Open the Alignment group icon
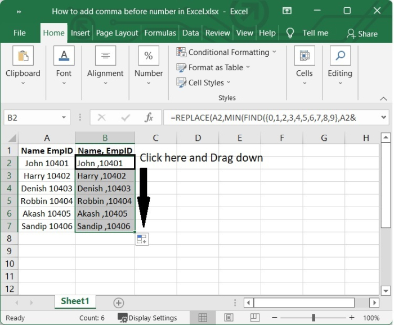The height and width of the screenshot is (325, 394). pyautogui.click(x=105, y=56)
